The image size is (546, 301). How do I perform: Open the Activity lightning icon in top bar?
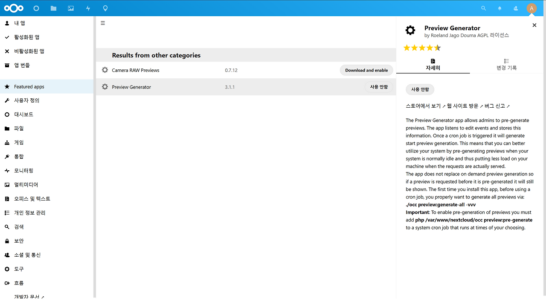point(88,8)
